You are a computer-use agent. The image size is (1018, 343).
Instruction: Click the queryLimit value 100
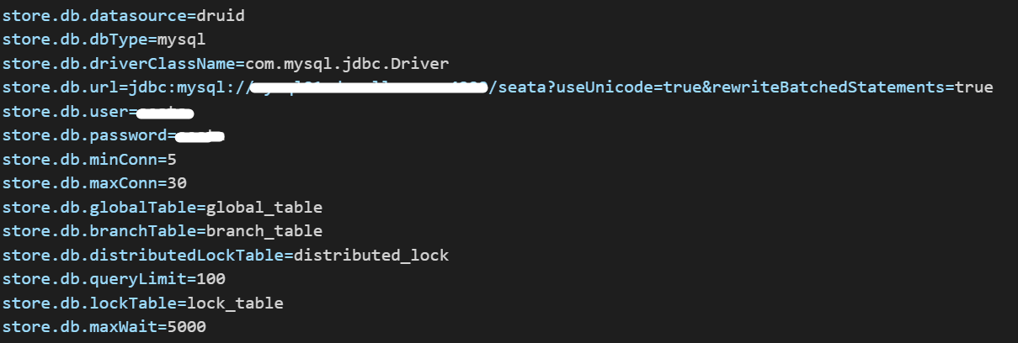[211, 278]
